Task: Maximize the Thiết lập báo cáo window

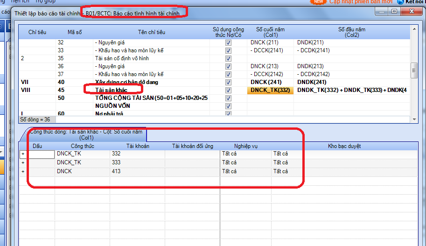Action: pos(394,11)
